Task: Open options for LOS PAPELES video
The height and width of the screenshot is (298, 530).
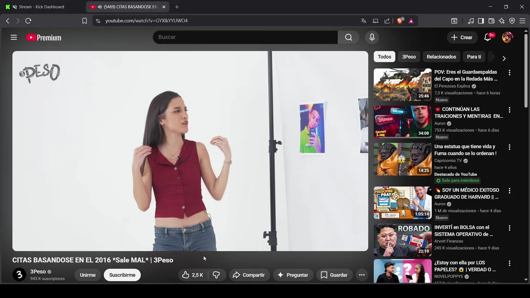Action: 509,263
